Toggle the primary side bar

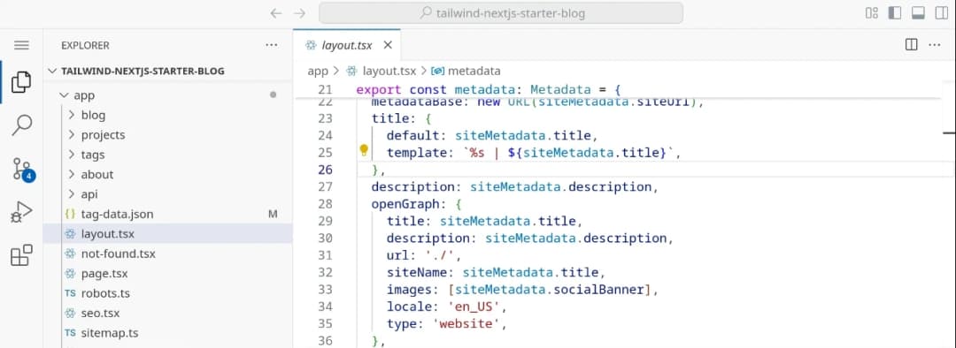895,12
